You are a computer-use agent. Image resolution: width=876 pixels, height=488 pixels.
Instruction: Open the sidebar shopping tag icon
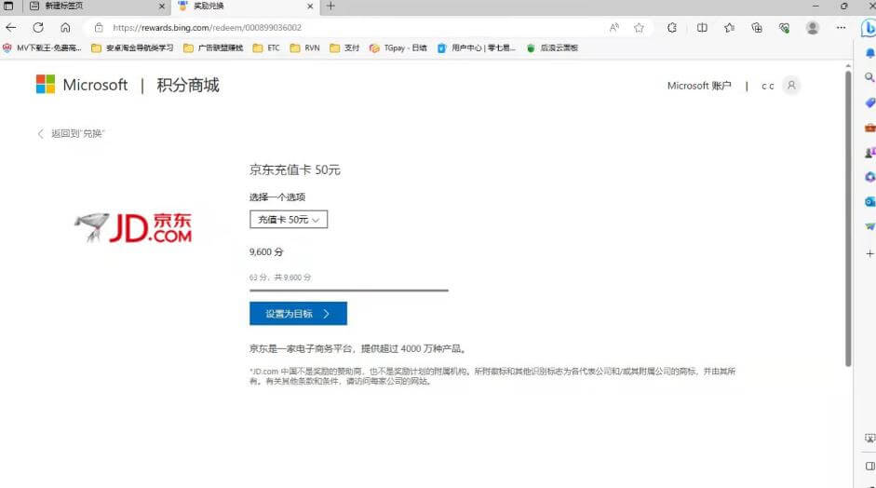click(x=869, y=102)
